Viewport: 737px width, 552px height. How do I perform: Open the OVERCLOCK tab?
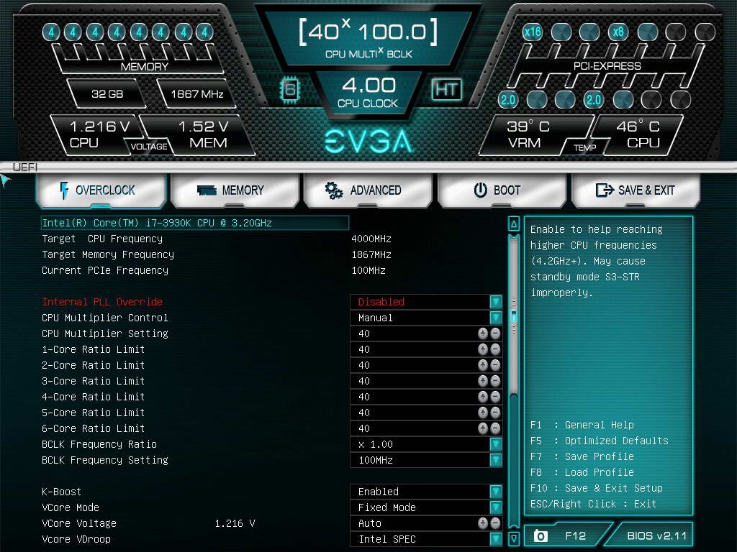(x=101, y=190)
